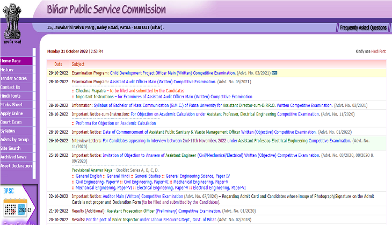392x225 pixels.
Task: Open Important Instructions for Assistant Audit Officer examinees
Action: (164, 97)
